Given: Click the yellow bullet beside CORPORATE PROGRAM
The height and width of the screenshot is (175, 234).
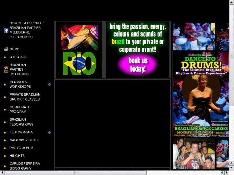Looking at the screenshot, I should click(x=5, y=110).
